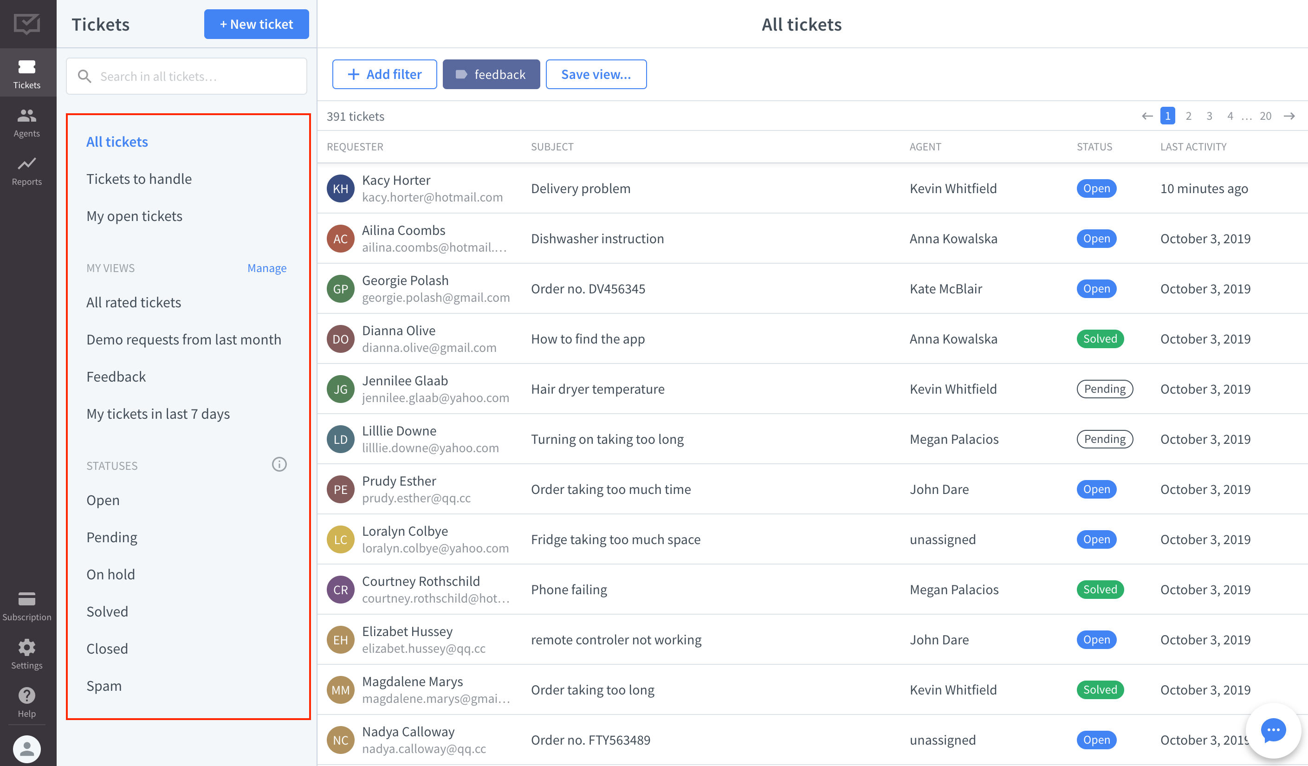Create a New ticket
This screenshot has height=766, width=1308.
point(256,25)
